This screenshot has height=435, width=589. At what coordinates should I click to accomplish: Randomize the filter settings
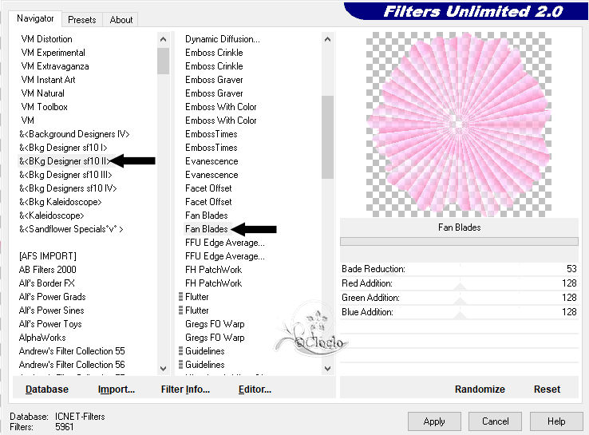click(480, 390)
